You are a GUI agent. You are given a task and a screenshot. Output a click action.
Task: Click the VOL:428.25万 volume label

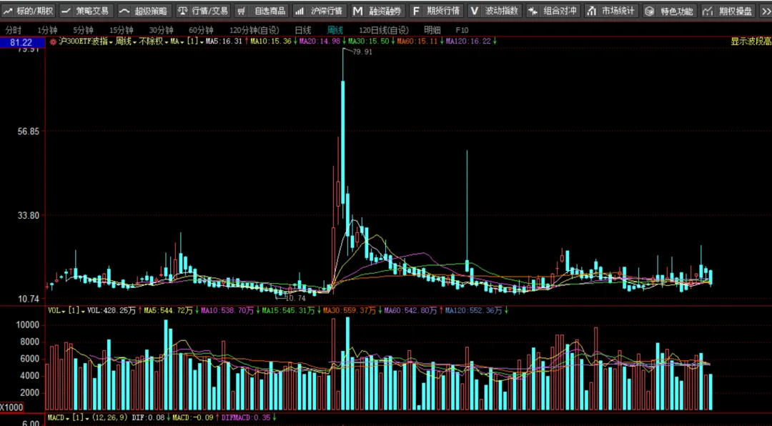click(x=112, y=310)
